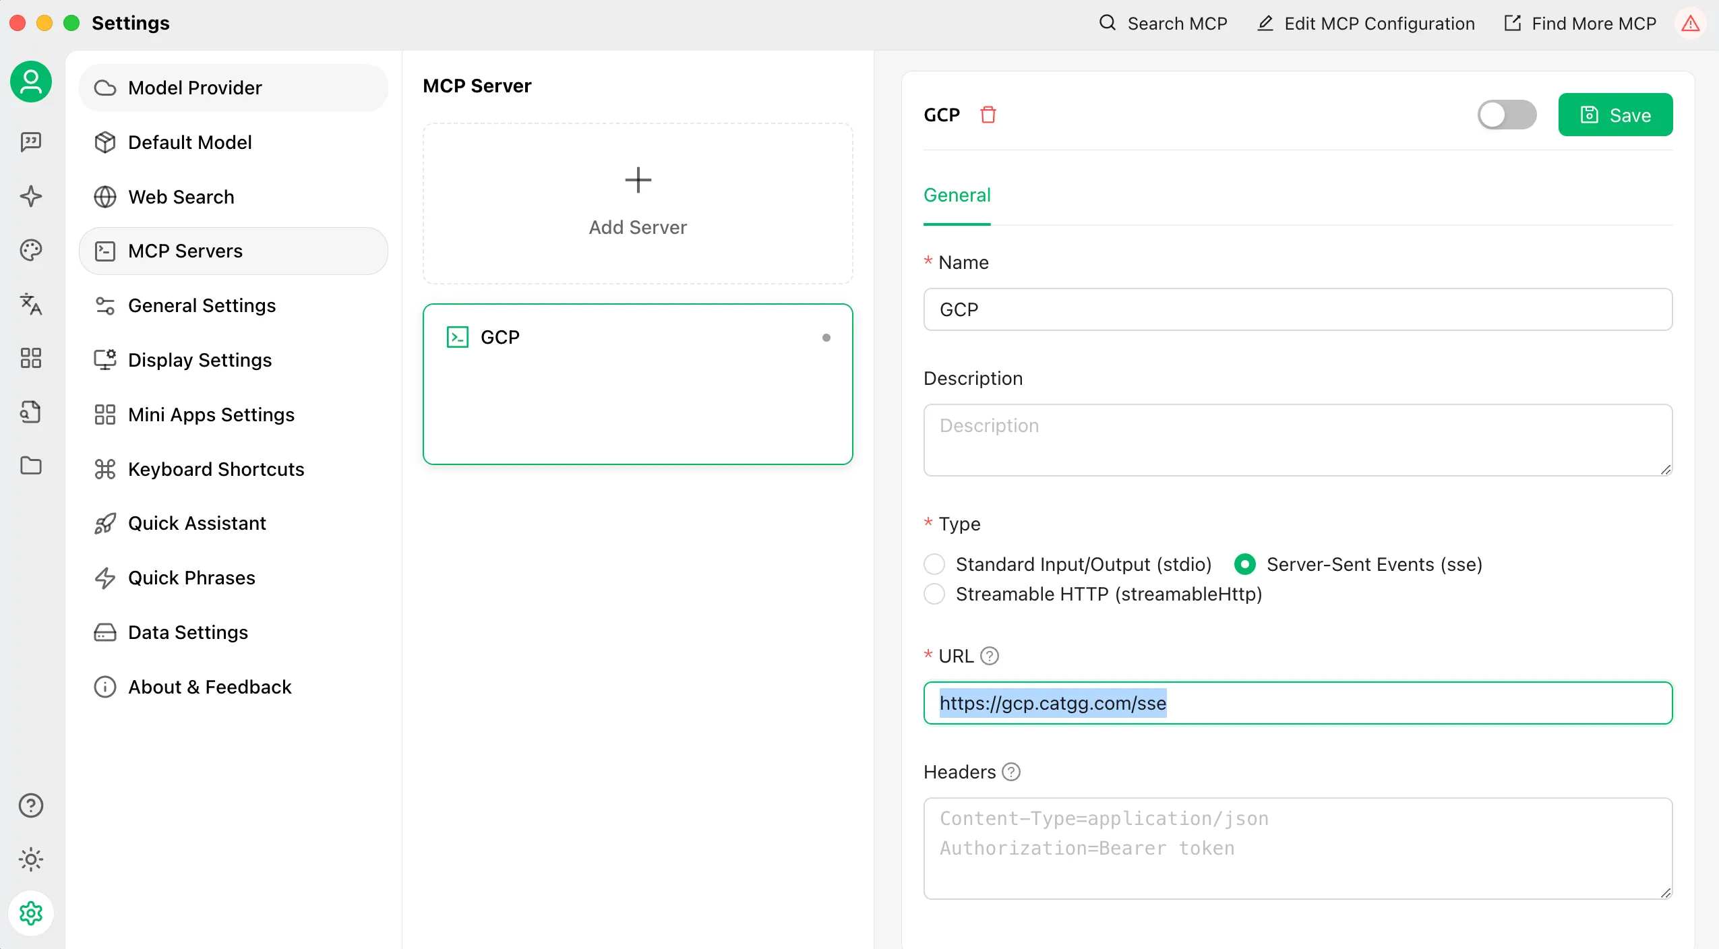Viewport: 1719px width, 949px height.
Task: Open the mini apps grid sidebar icon
Action: click(x=31, y=358)
